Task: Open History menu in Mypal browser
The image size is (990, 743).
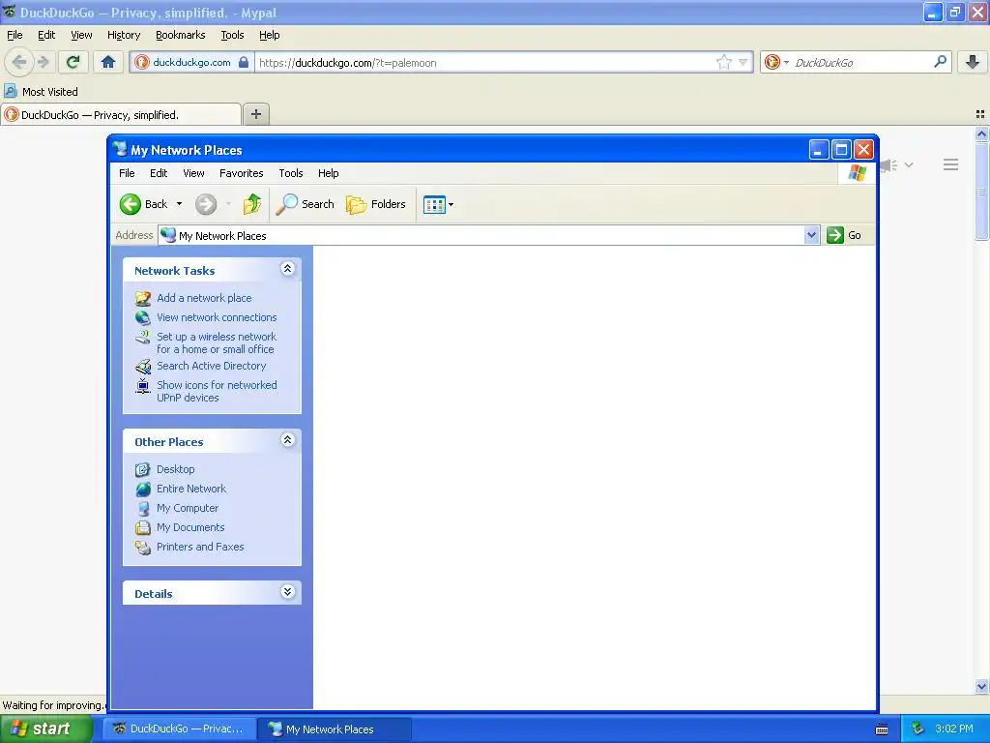Action: (x=124, y=35)
